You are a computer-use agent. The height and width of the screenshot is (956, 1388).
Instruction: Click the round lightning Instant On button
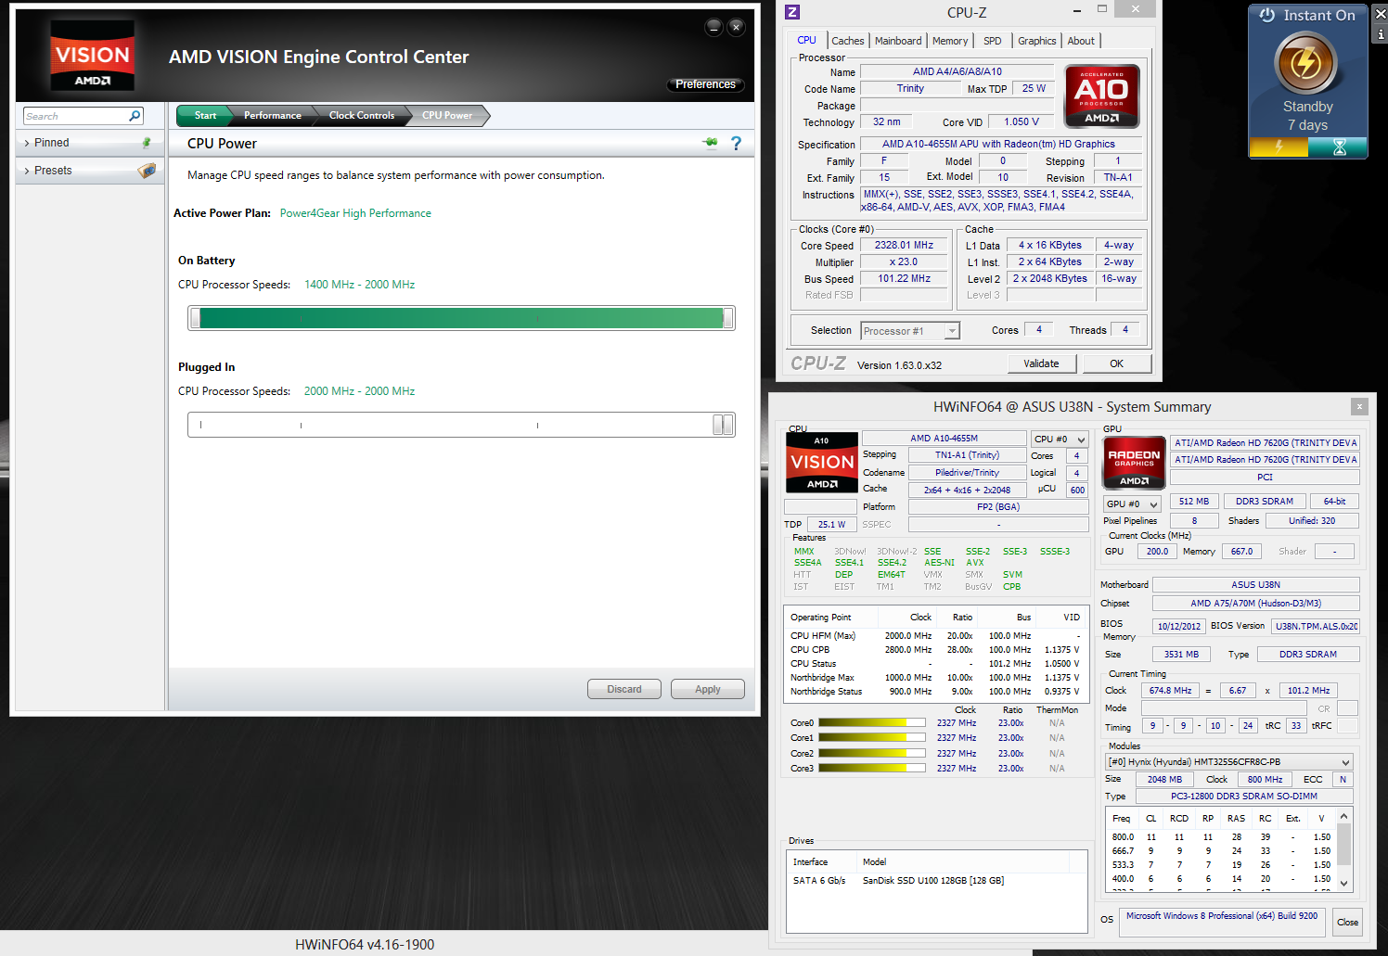click(1306, 63)
